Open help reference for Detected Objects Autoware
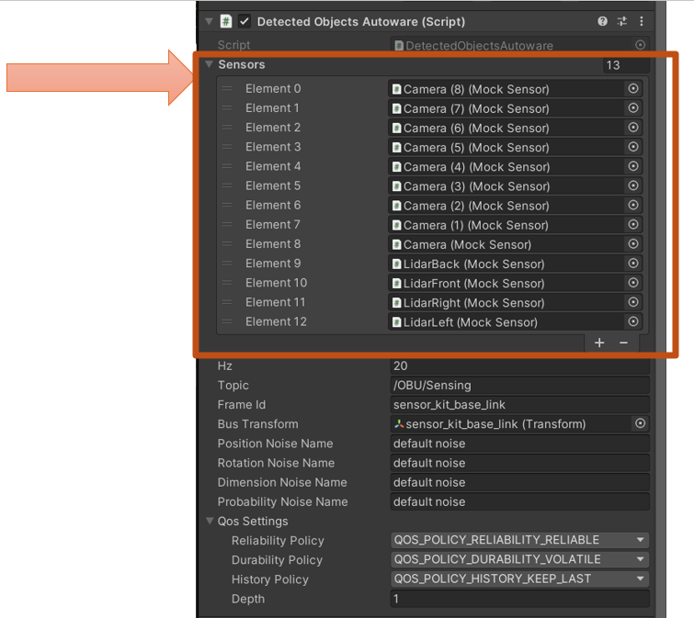 (602, 21)
